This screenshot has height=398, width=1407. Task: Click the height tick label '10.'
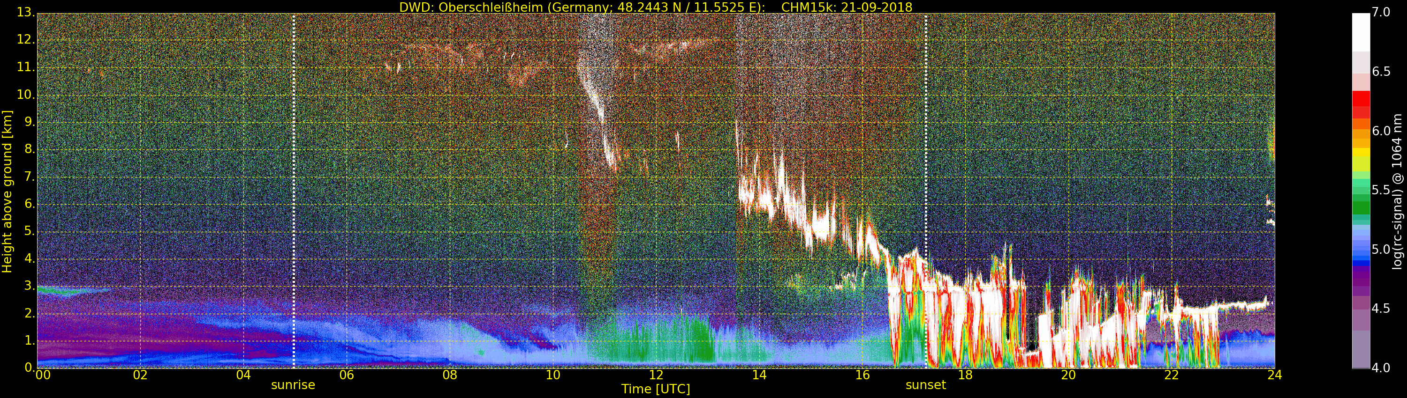(x=26, y=94)
